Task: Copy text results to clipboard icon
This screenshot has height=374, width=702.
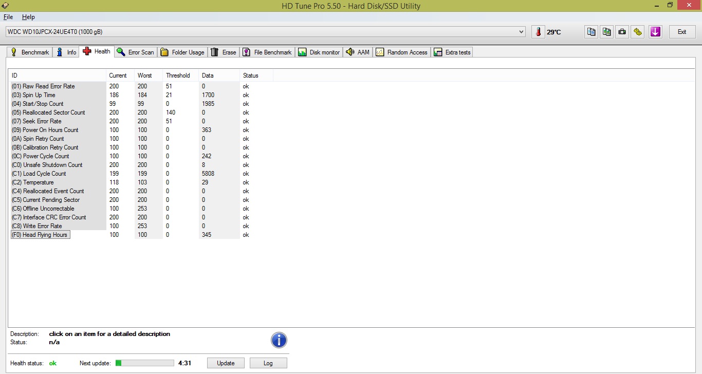Action: pyautogui.click(x=592, y=32)
